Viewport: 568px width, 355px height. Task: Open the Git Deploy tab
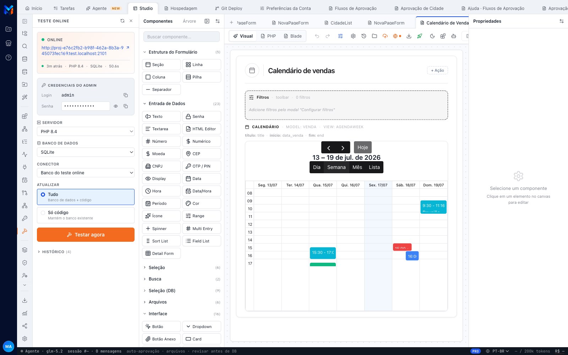229,8
